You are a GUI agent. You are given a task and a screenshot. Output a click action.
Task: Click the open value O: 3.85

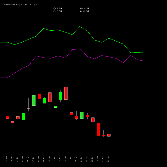[58, 11]
